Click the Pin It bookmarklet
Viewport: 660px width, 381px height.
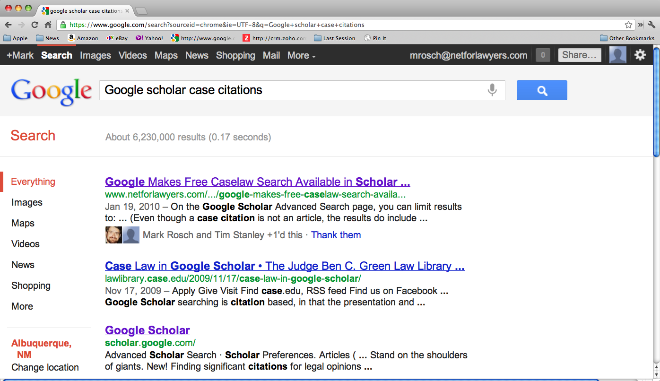(375, 38)
